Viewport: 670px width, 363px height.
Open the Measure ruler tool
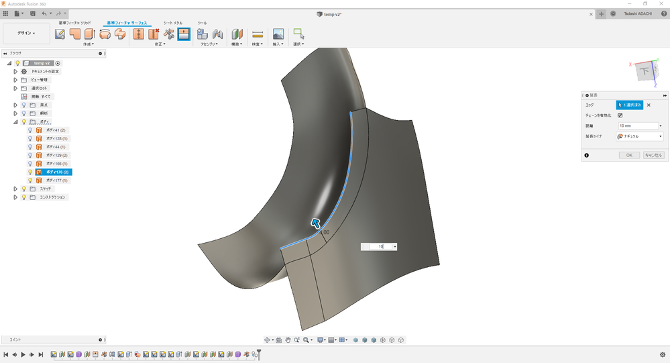tap(258, 34)
